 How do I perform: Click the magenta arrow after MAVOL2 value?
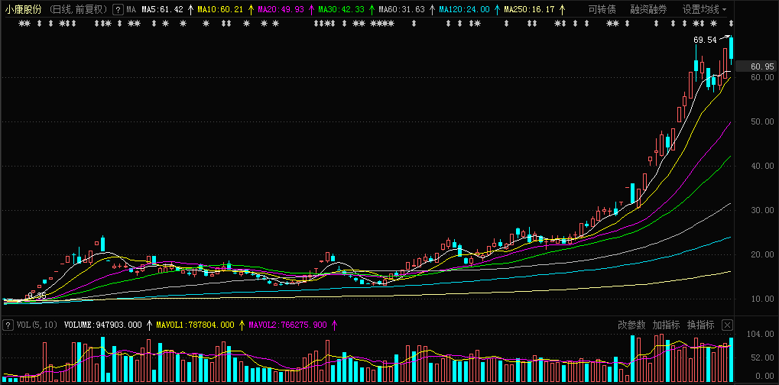(x=333, y=325)
